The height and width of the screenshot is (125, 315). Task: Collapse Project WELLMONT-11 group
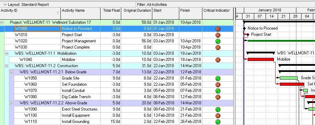(2, 23)
